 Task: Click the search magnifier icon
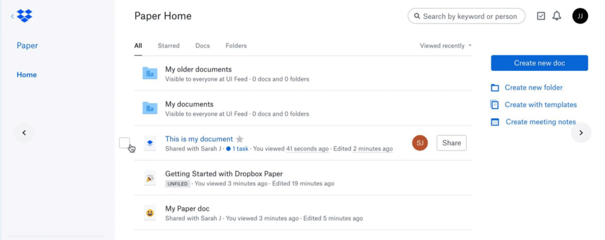[x=417, y=17]
